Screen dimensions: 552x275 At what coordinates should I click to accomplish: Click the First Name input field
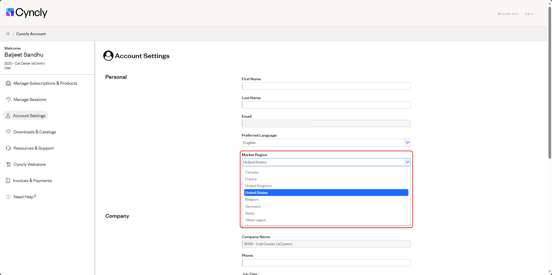[326, 86]
